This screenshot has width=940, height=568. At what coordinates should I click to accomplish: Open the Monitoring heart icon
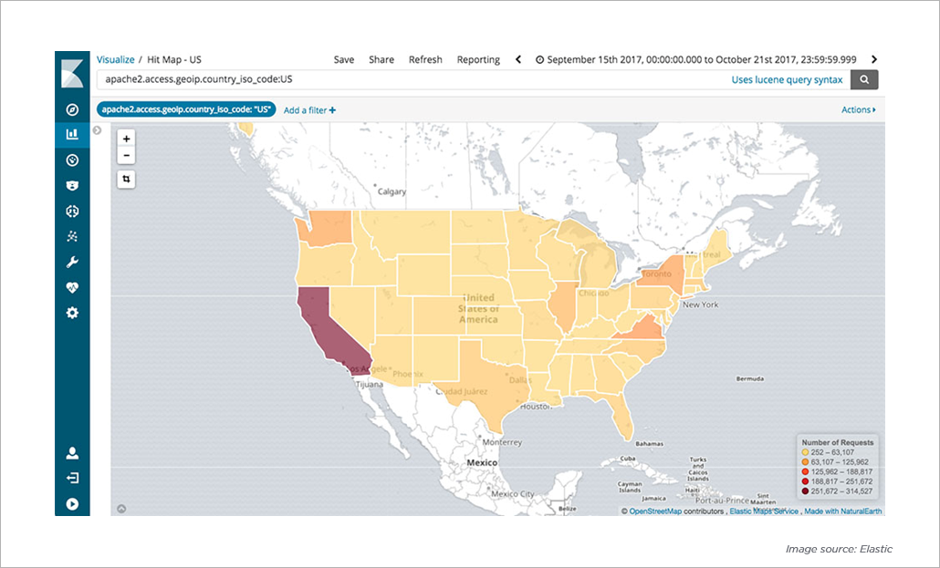click(72, 287)
